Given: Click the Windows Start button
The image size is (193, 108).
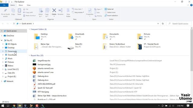Looking at the screenshot, I should (x=3, y=106).
